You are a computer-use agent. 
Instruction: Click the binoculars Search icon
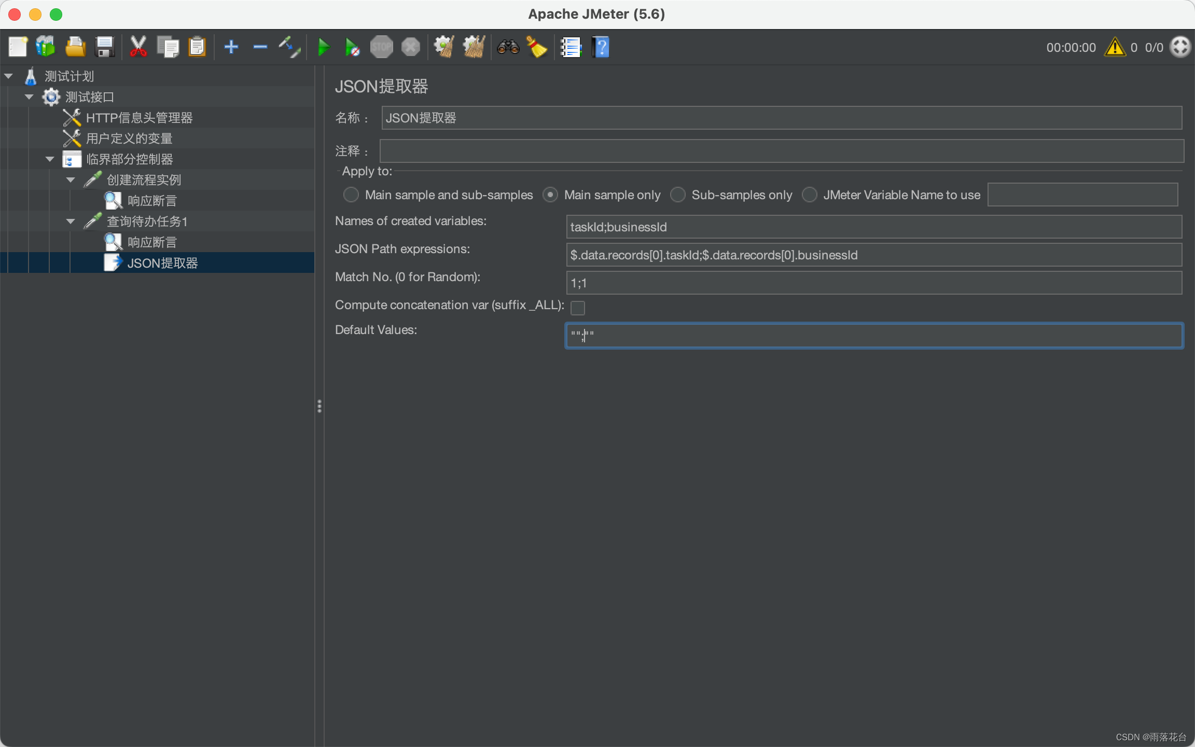[508, 47]
